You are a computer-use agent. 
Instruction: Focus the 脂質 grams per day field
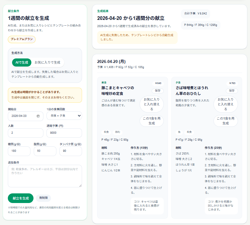[45, 151]
